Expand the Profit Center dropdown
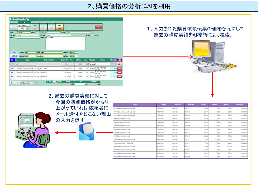 (28, 35)
